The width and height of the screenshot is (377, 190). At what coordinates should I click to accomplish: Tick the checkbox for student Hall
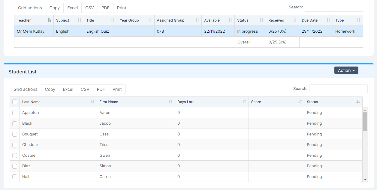(x=15, y=177)
